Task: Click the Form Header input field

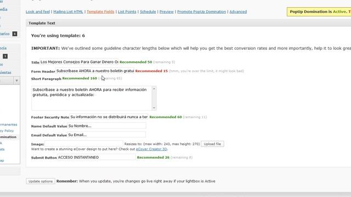Action: (95, 71)
